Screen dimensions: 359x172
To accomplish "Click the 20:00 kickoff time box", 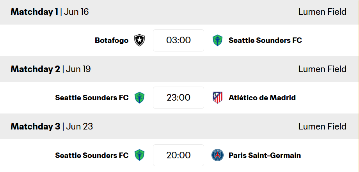I will tap(178, 155).
